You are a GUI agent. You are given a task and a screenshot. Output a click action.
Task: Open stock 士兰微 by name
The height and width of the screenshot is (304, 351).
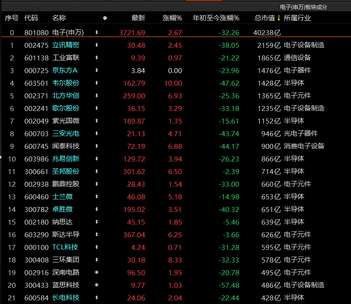coord(63,197)
